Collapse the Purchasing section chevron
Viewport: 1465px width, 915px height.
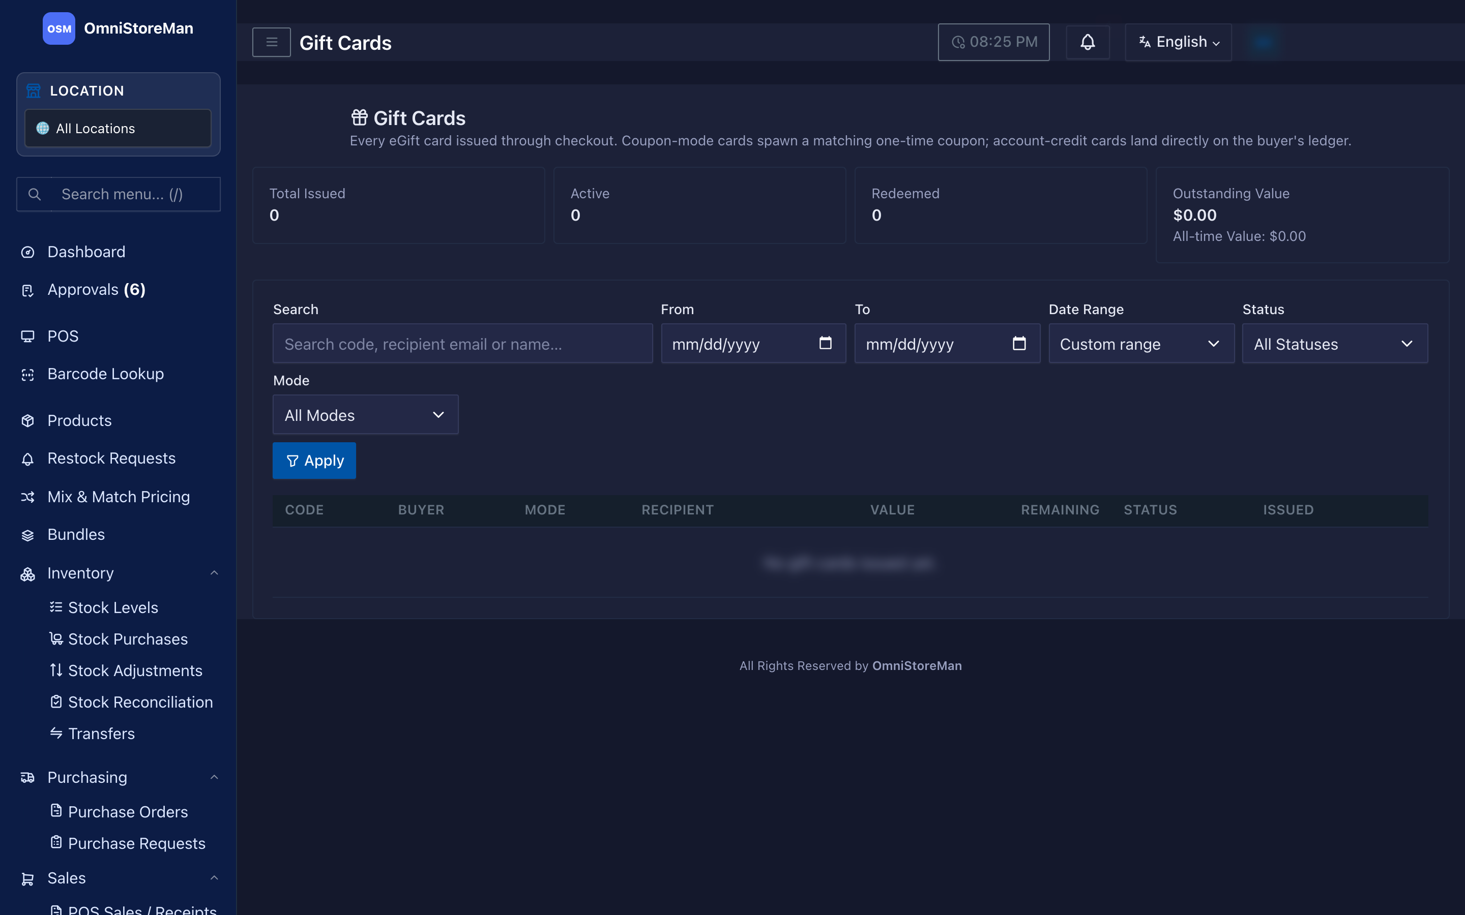[214, 777]
